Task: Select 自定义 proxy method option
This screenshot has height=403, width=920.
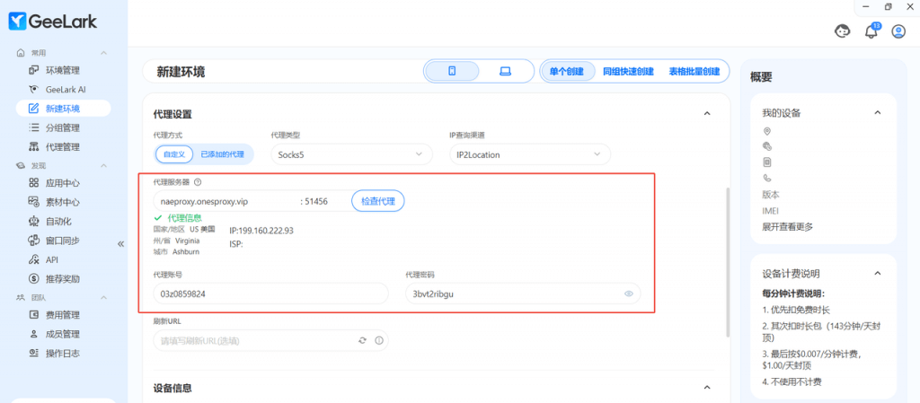Action: [x=174, y=154]
